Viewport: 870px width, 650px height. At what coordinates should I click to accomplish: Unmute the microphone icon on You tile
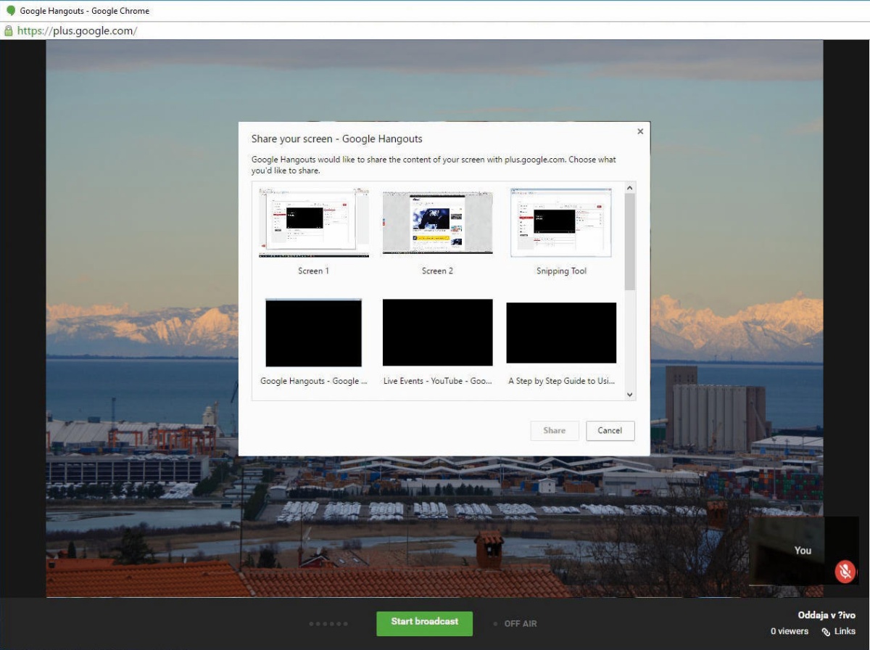pos(845,571)
